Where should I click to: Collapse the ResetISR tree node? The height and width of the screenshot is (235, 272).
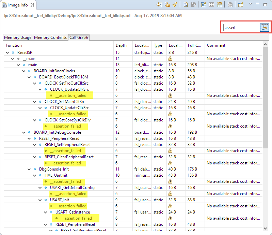(x=7, y=53)
